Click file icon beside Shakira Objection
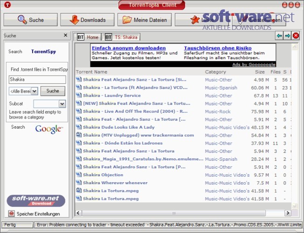 pos(78,174)
